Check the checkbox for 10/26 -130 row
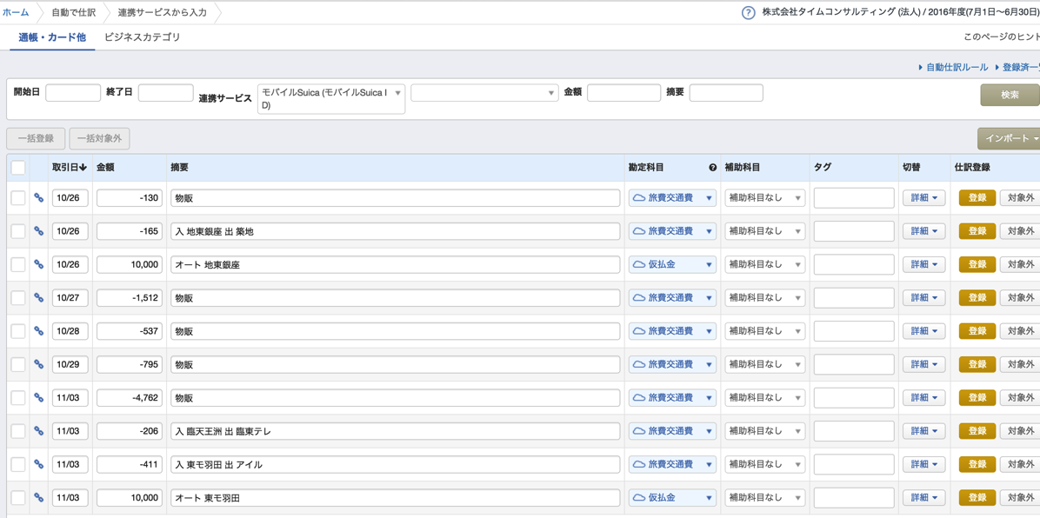Screen dimensions: 1040x518 pos(18,197)
